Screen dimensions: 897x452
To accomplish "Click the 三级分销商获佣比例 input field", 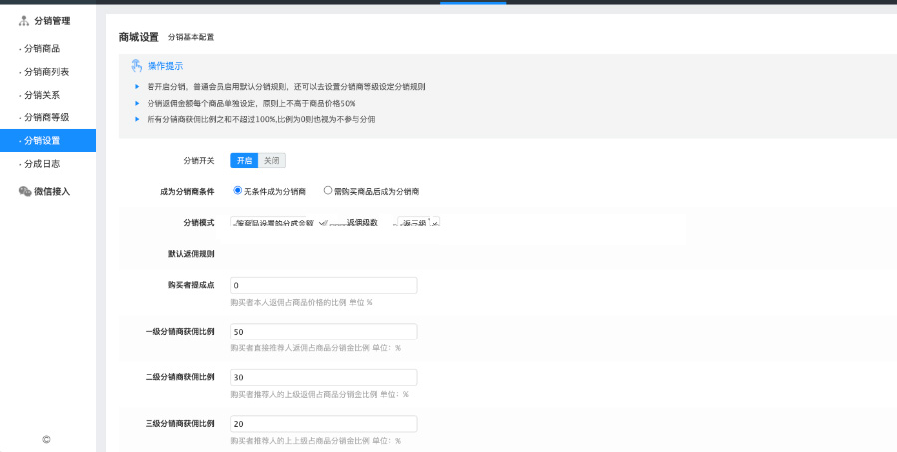I will tap(323, 424).
